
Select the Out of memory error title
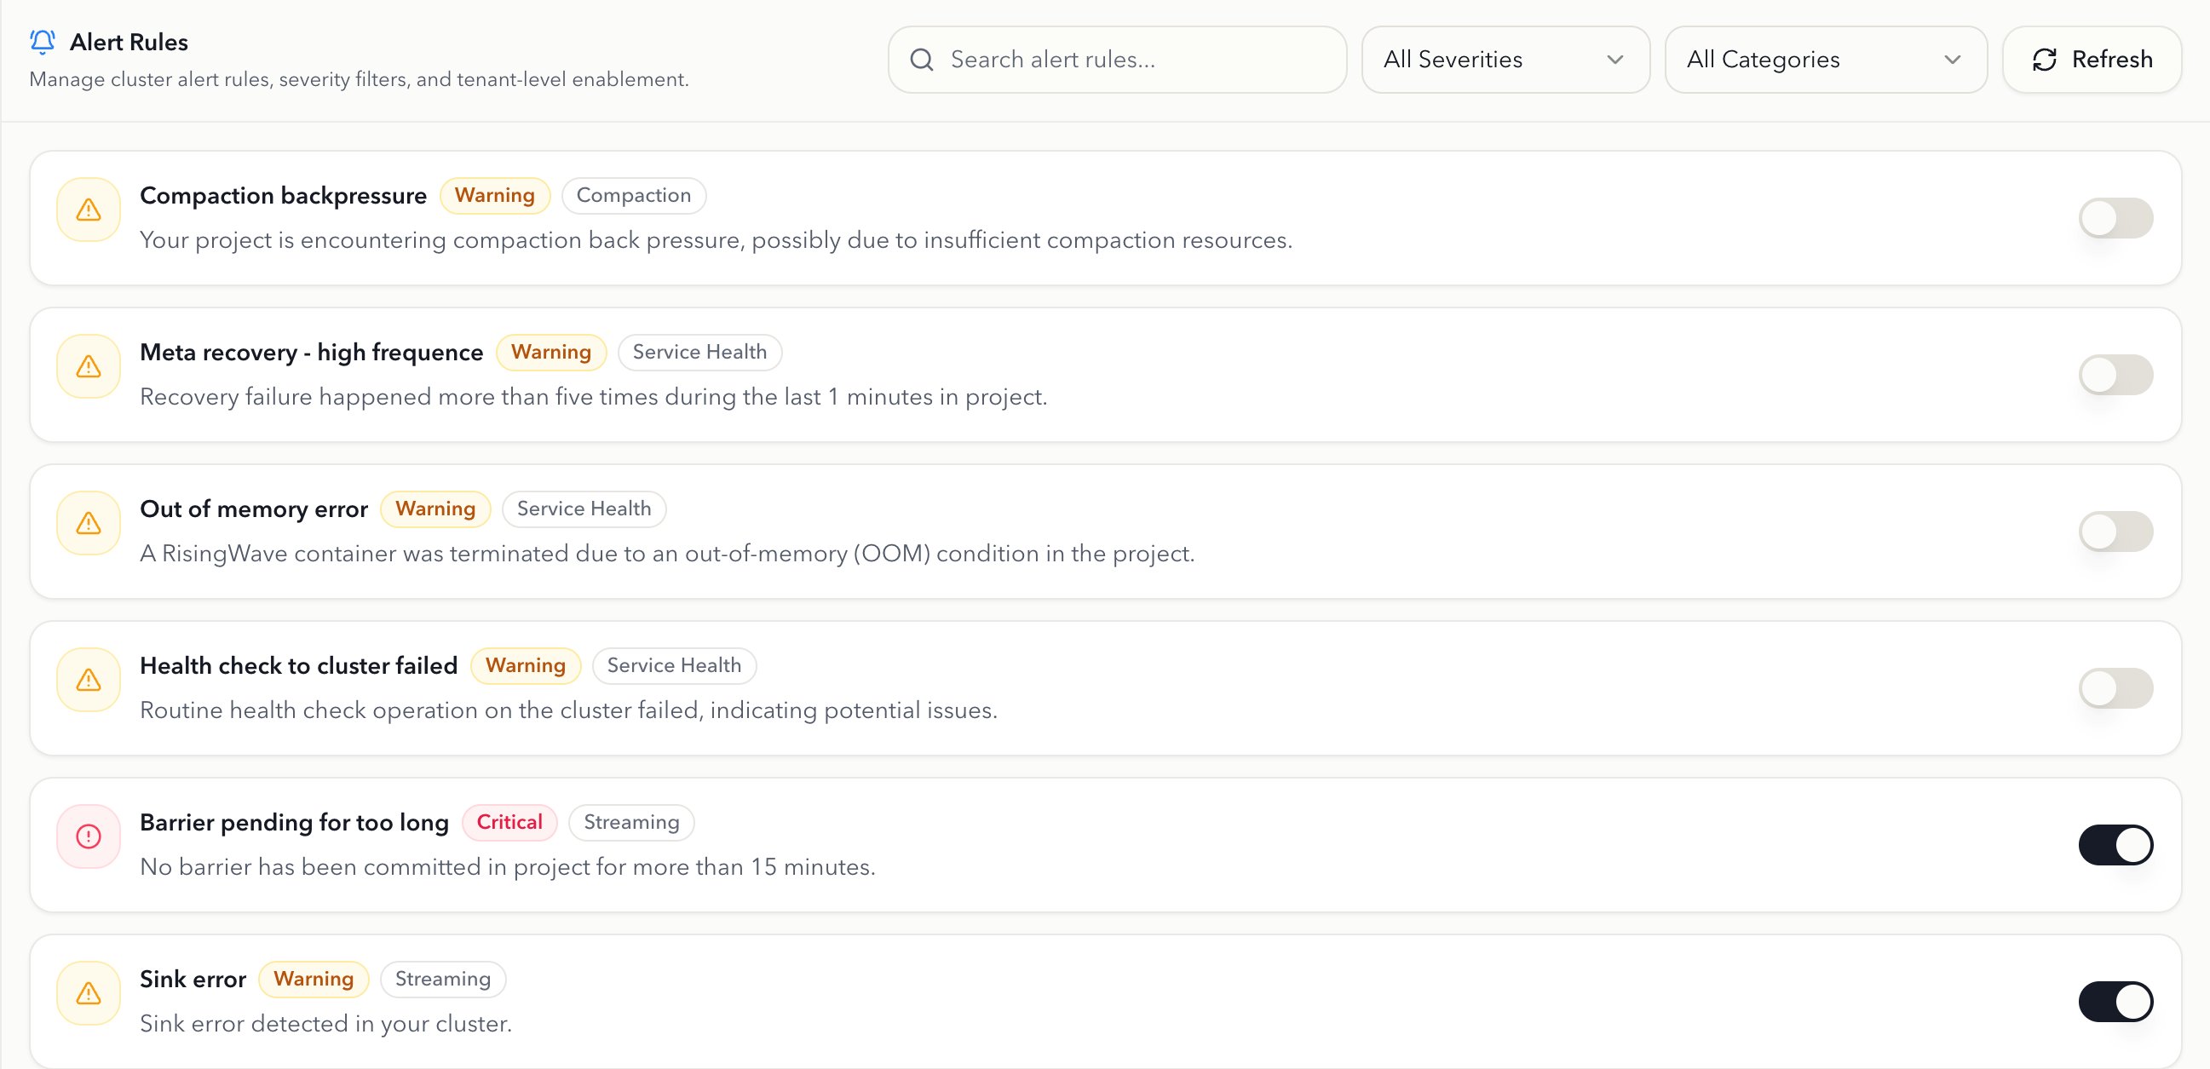coord(254,509)
